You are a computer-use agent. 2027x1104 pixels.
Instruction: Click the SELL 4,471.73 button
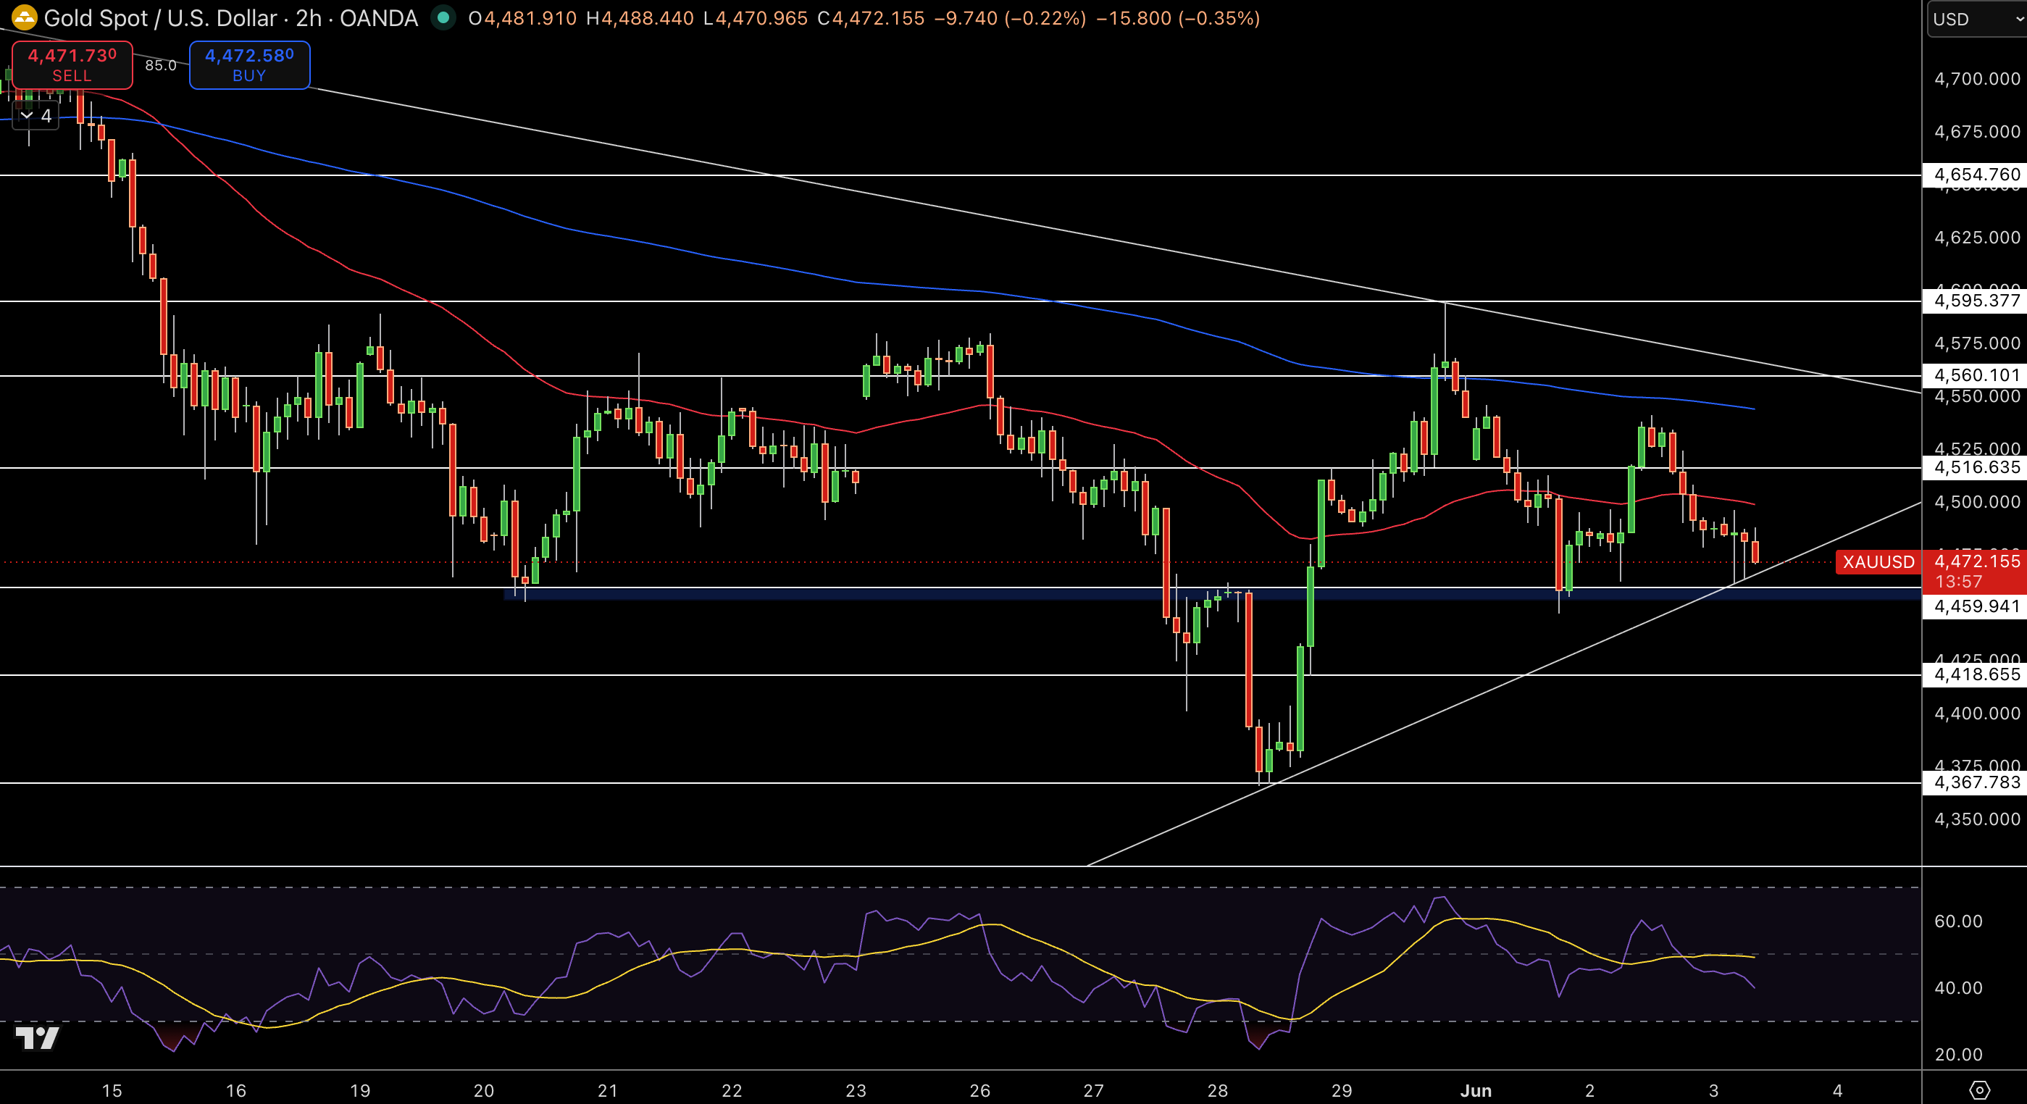pos(72,64)
